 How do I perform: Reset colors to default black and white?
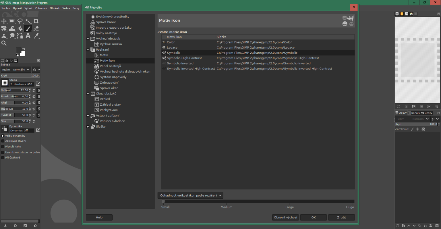(17, 55)
